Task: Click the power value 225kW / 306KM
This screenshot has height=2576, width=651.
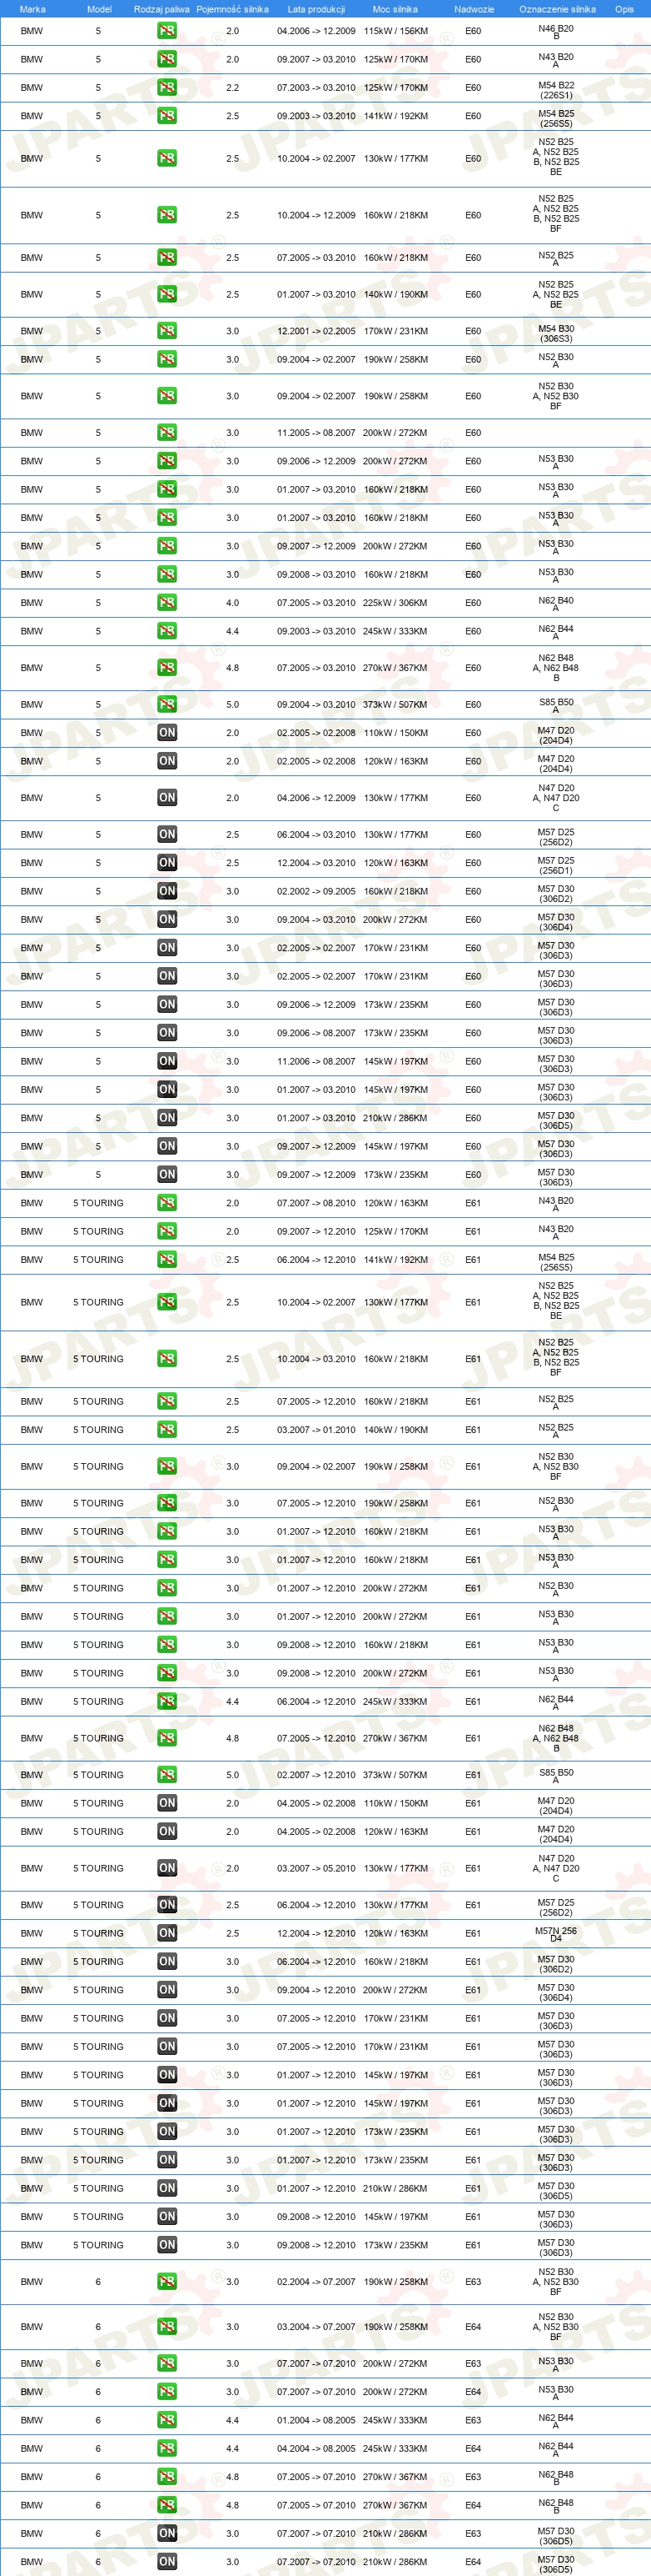Action: coord(395,602)
